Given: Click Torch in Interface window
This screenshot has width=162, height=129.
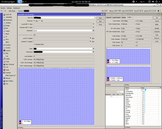Looking at the screenshot, I should 157,41.
